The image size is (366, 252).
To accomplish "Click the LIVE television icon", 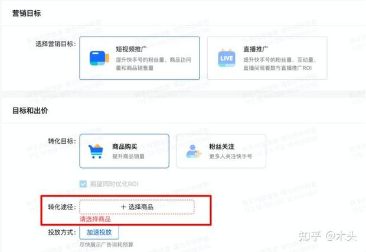I will click(x=227, y=58).
